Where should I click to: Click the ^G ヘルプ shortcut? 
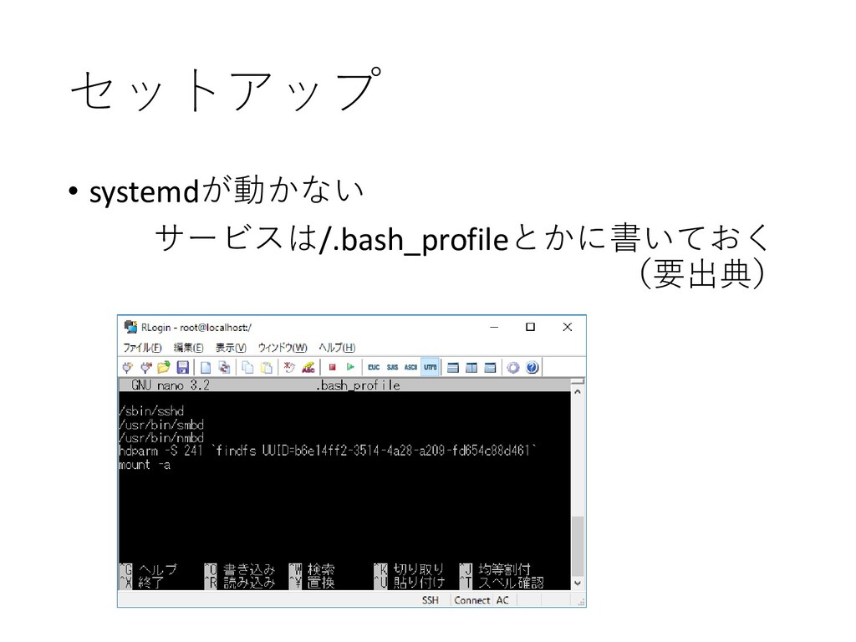(x=149, y=569)
